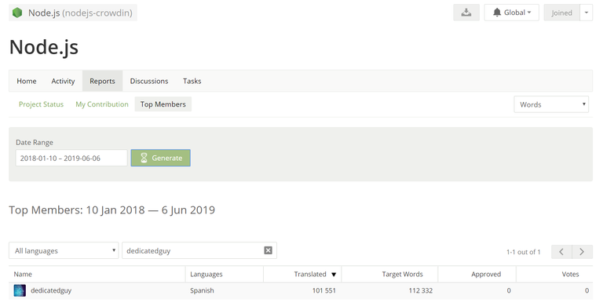603x306 pixels.
Task: Switch to the Activity tab
Action: [63, 81]
